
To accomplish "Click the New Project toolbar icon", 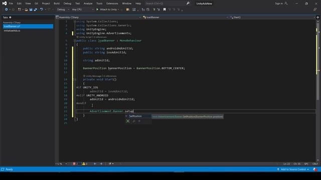I will 20,9.
